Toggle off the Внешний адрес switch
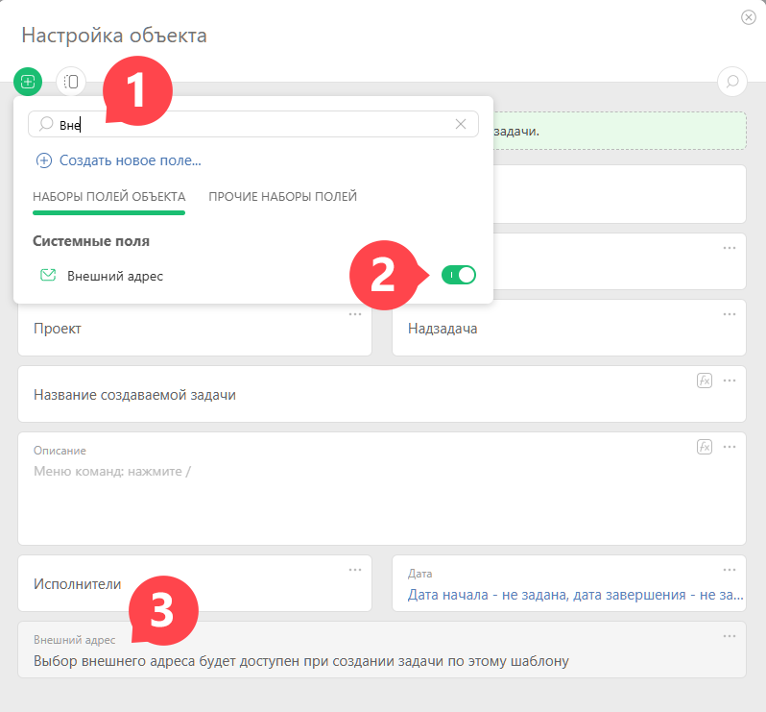The image size is (766, 712). (x=458, y=276)
